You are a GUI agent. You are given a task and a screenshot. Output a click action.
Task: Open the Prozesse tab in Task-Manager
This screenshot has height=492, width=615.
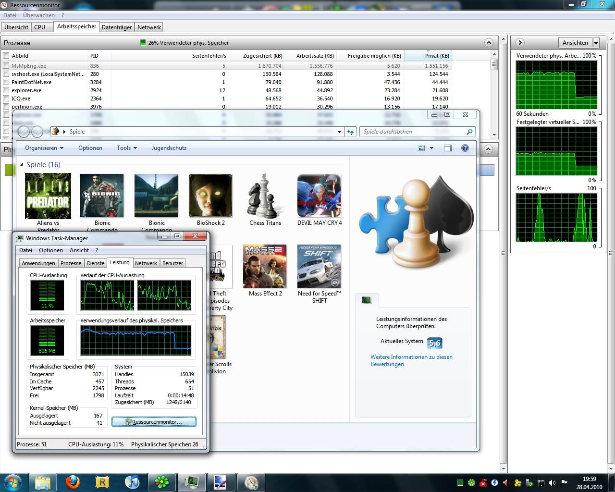71,263
